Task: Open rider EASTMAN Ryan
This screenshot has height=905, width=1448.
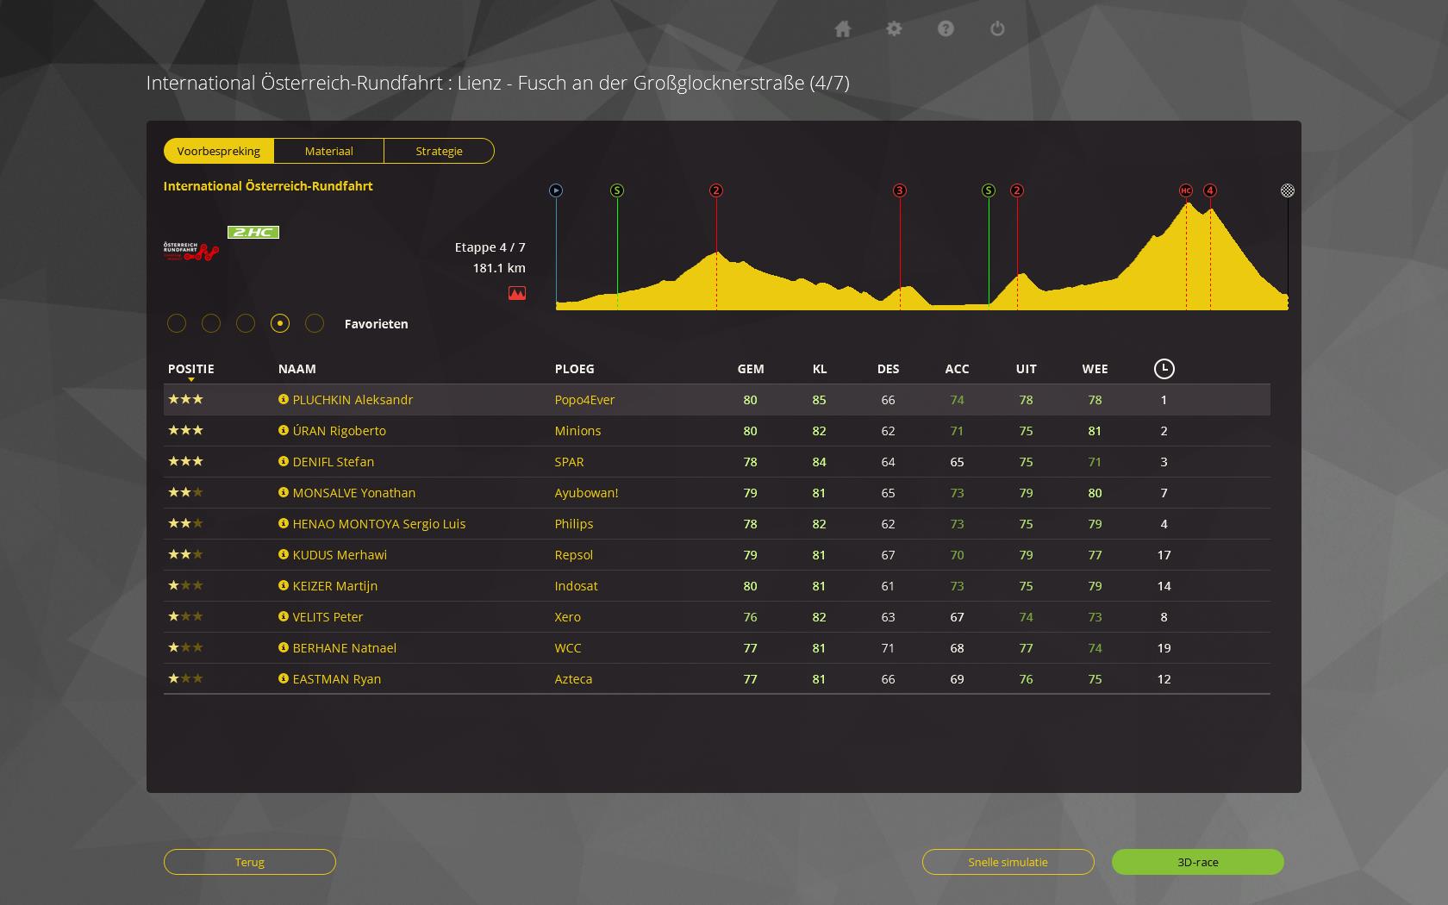Action: [336, 679]
